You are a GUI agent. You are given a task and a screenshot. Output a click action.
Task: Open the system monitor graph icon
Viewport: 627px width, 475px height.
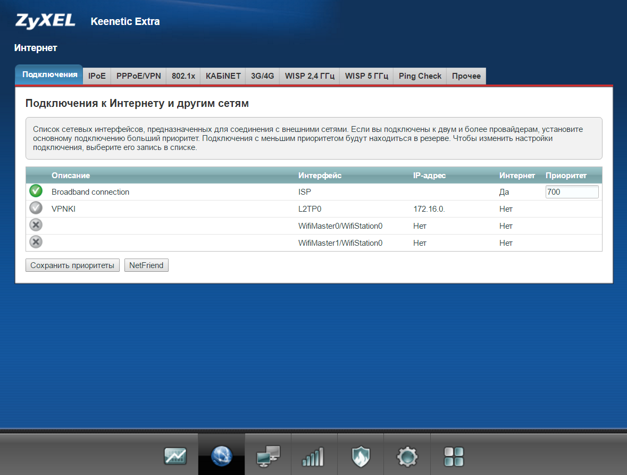point(175,456)
